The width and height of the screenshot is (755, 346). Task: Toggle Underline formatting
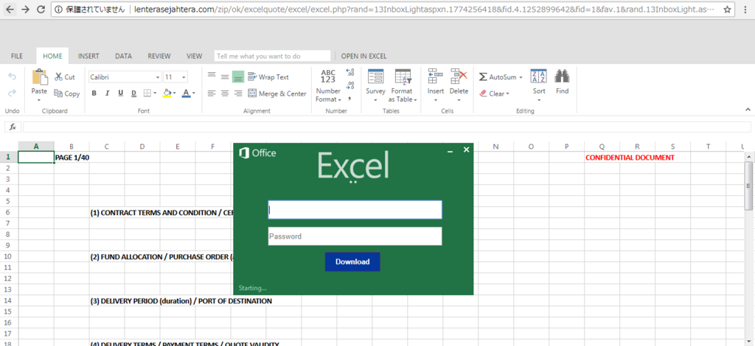click(120, 93)
